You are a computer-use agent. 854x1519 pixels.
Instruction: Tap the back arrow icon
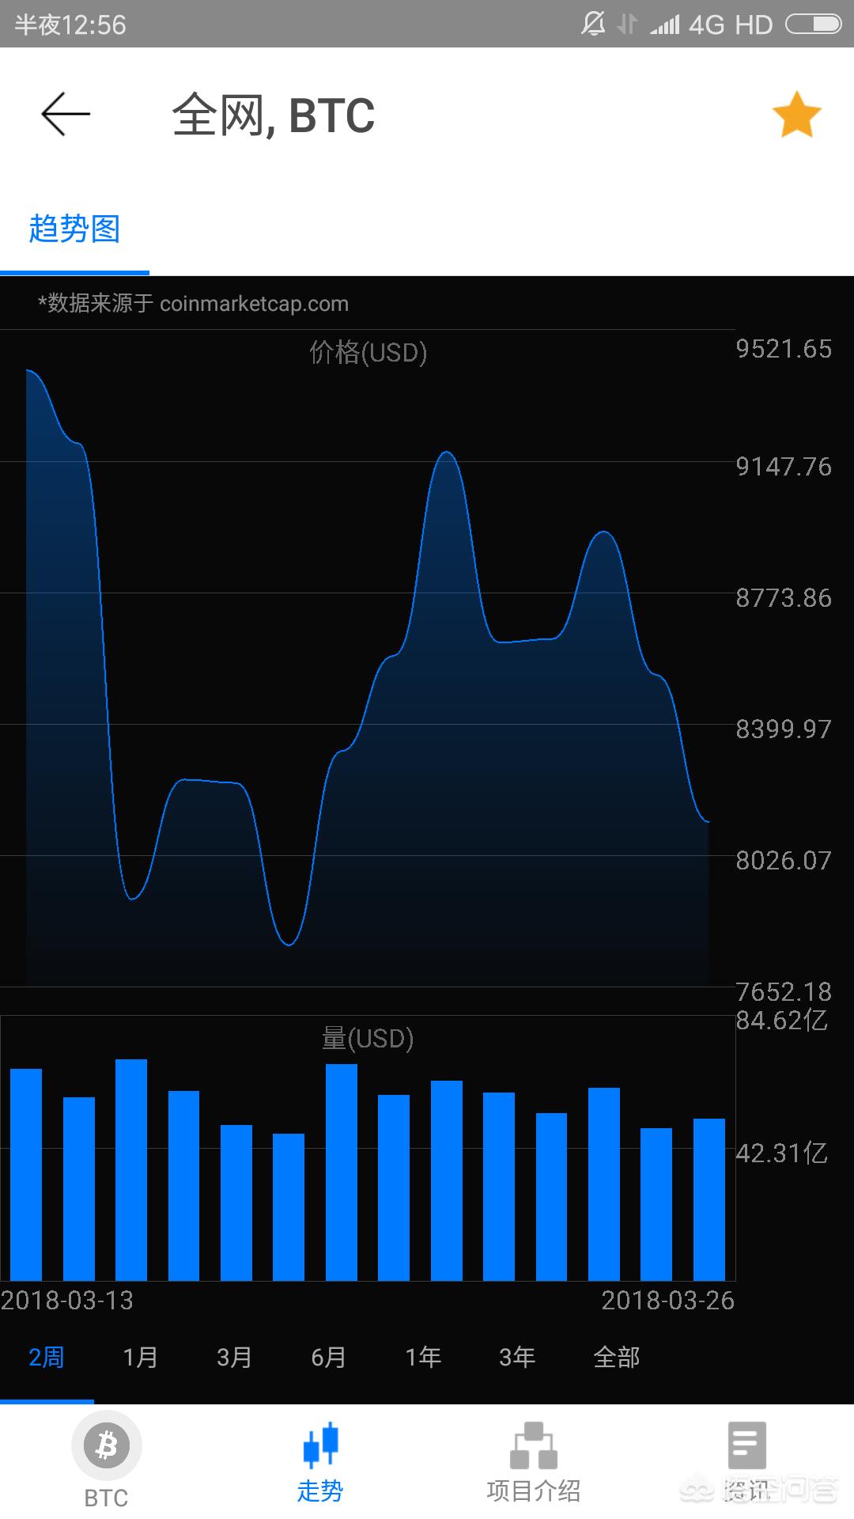[66, 115]
